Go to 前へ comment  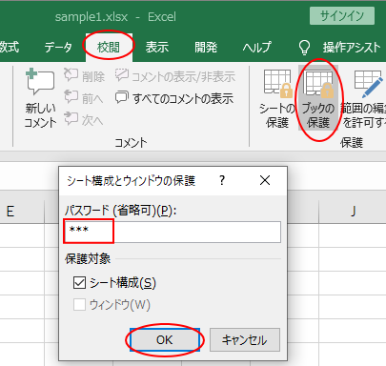pos(83,98)
